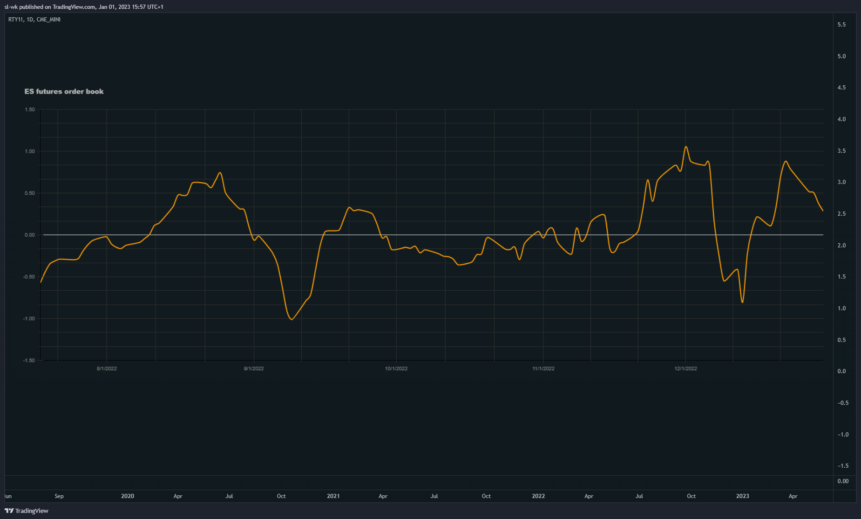Click the 4.5 price scale value

(x=841, y=88)
